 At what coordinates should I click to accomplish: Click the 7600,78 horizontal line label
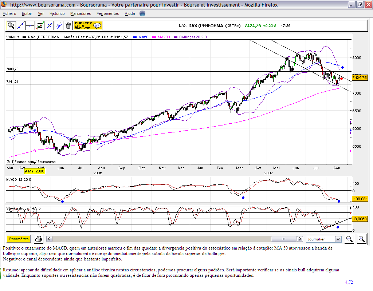12,69
